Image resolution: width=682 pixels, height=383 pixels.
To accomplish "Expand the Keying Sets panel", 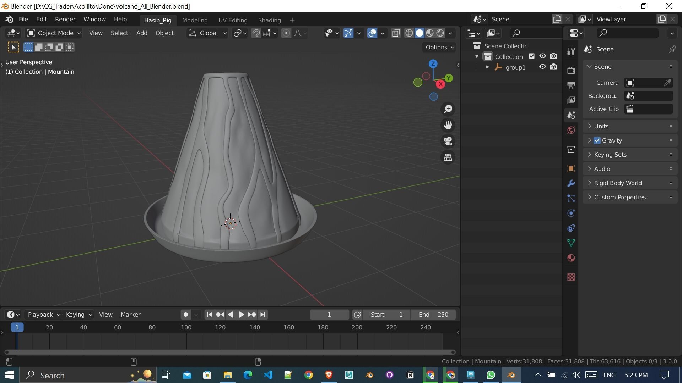I will pyautogui.click(x=630, y=155).
